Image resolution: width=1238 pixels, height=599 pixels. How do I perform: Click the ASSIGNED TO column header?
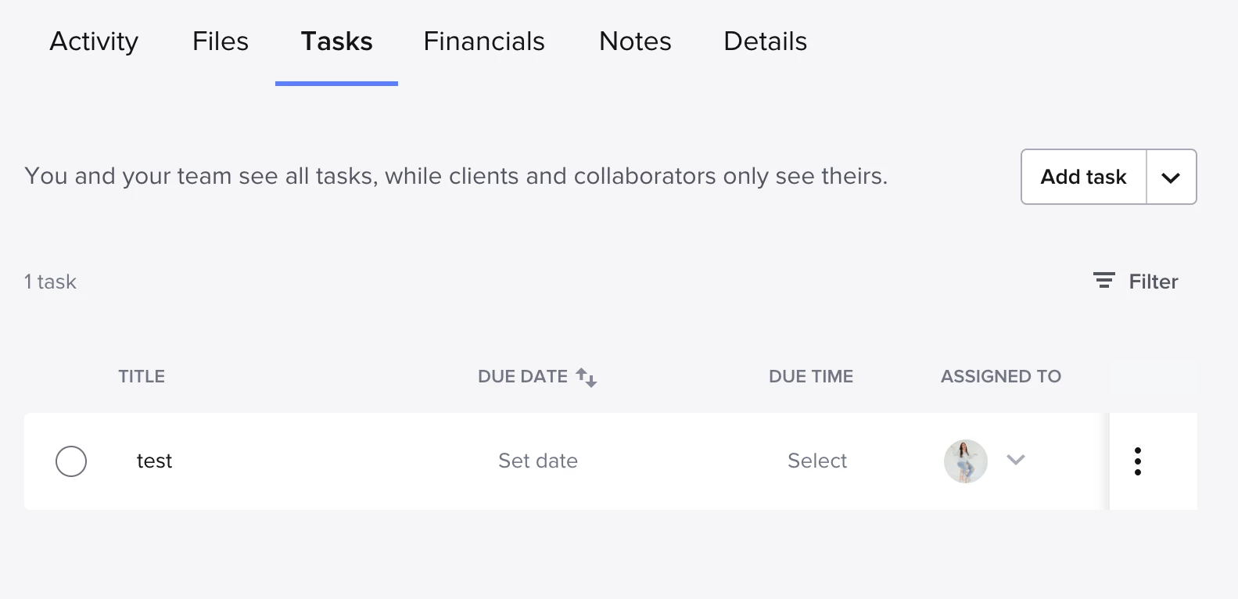[x=1000, y=377]
